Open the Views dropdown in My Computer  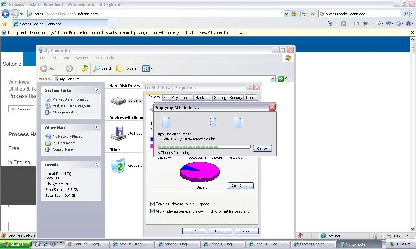pos(148,68)
